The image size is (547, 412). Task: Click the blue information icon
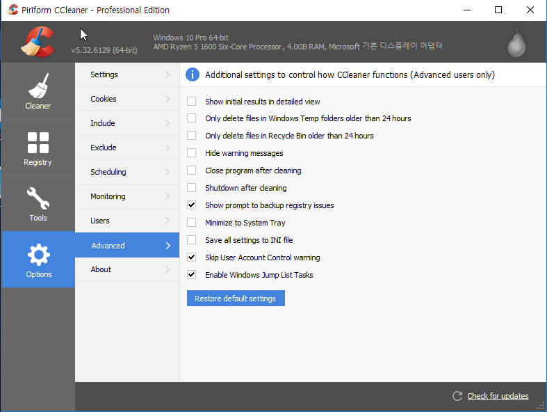193,74
